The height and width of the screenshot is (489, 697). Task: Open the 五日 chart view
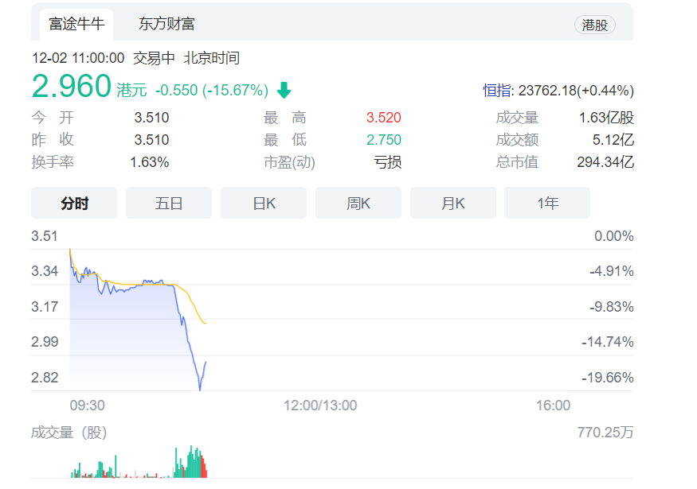pos(169,204)
